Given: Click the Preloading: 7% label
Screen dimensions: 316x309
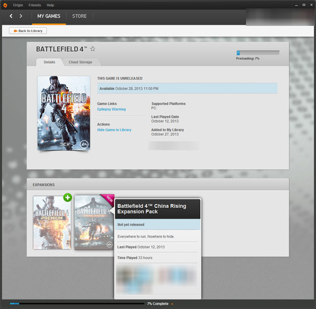Looking at the screenshot, I should [x=248, y=59].
